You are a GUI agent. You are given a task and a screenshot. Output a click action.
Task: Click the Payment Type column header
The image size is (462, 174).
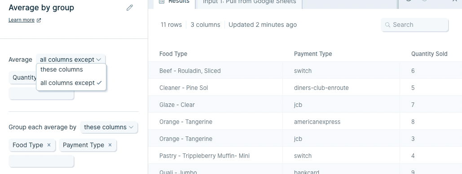pyautogui.click(x=313, y=54)
